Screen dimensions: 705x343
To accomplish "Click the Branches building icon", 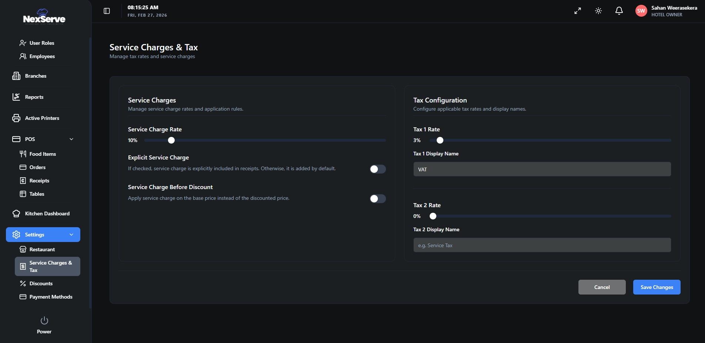I will pos(16,76).
